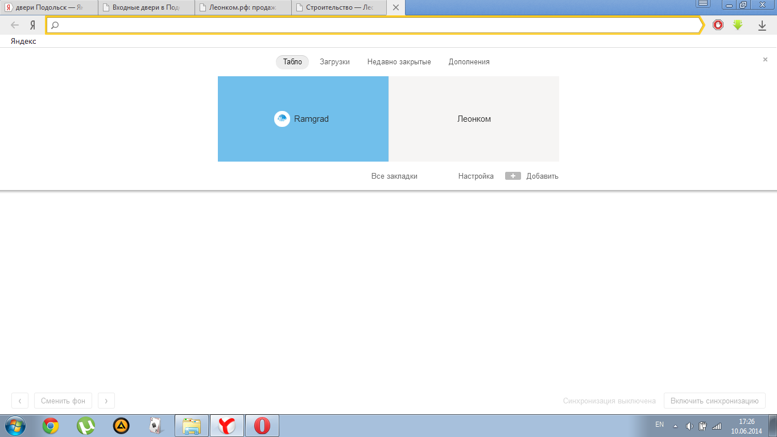Click the EN language indicator
Image resolution: width=777 pixels, height=437 pixels.
(660, 424)
